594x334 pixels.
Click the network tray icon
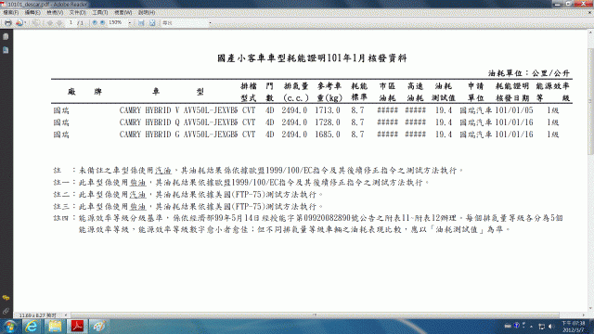(542, 326)
